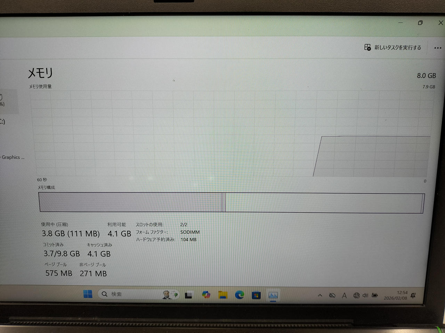Expand the hidden system tray icons chevron
Viewport: 445px width, 333px height.
point(320,296)
